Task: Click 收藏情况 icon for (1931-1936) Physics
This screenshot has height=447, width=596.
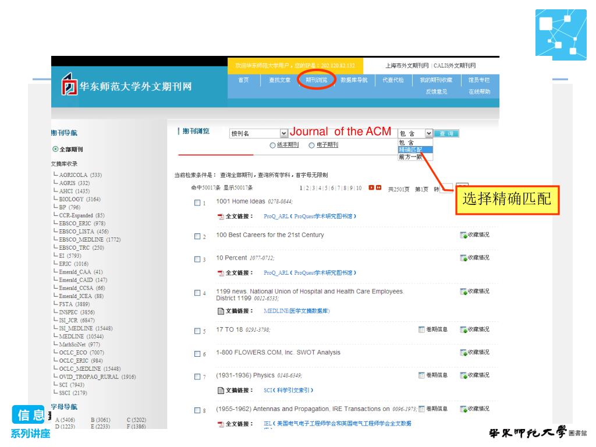Action: 463,375
